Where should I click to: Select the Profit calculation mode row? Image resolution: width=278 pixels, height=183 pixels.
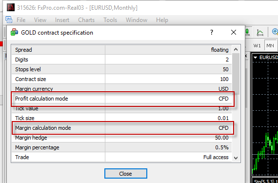point(121,99)
